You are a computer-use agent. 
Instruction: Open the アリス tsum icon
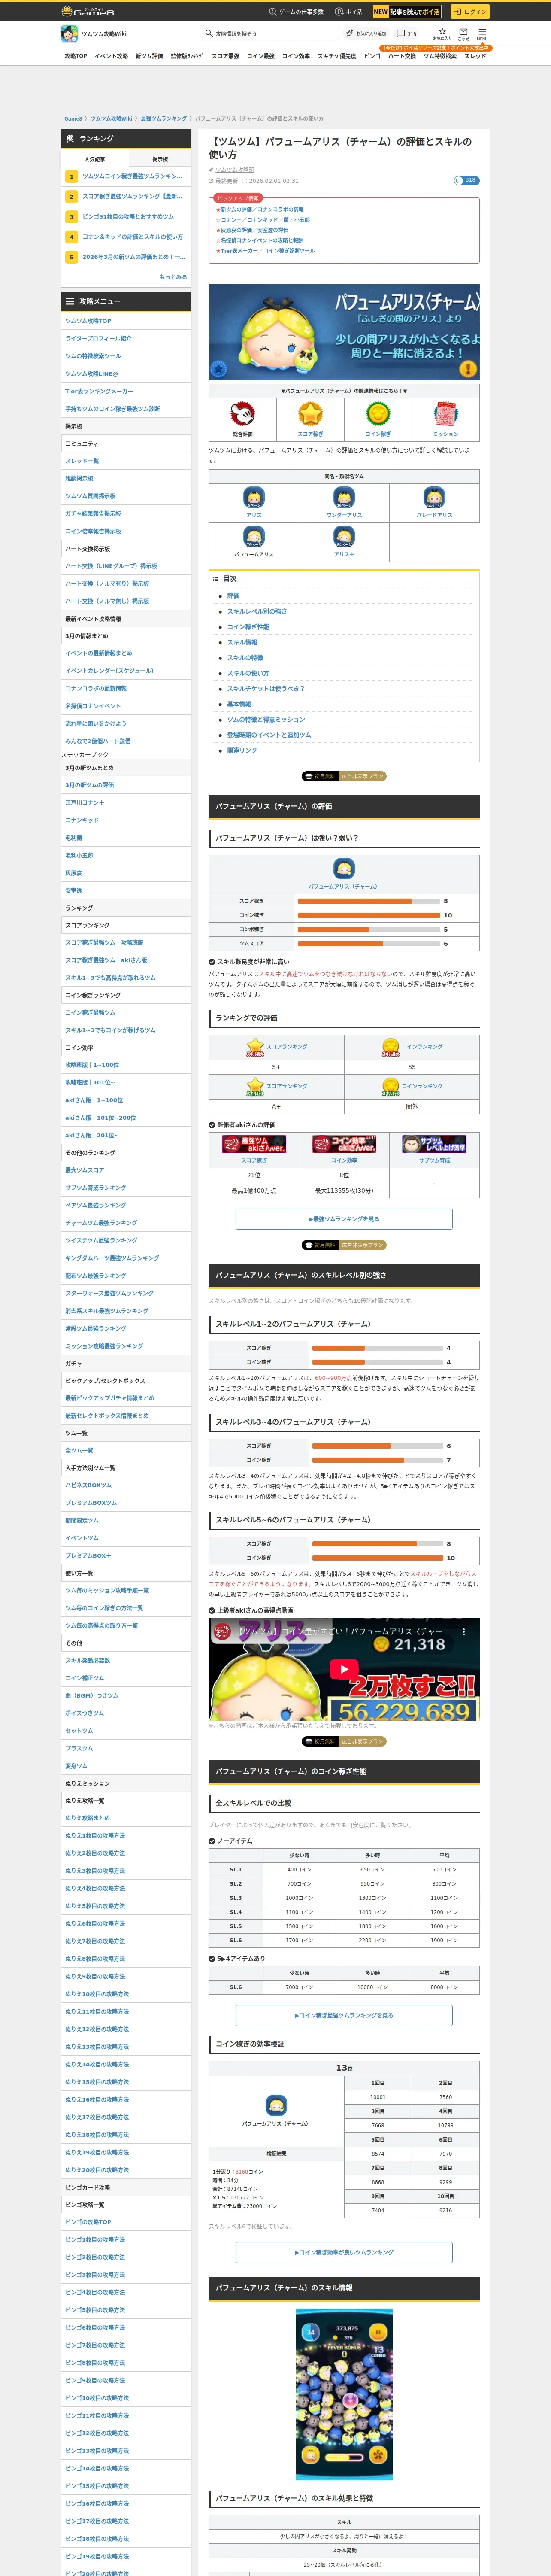pos(254,497)
